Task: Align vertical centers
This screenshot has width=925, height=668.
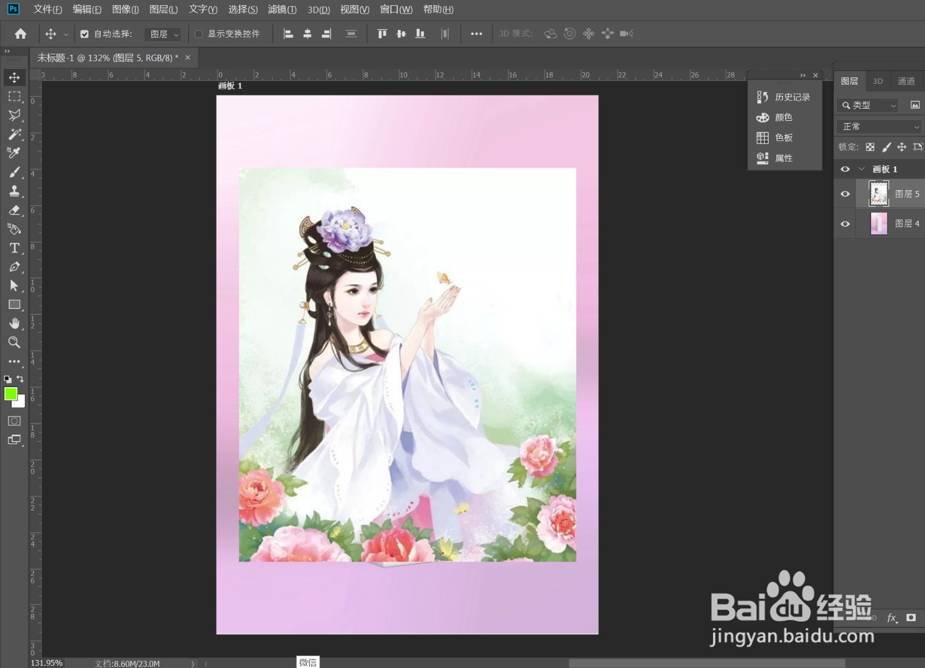Action: (401, 34)
